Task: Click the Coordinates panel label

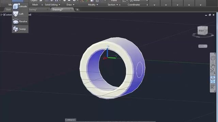Action: 134,5
